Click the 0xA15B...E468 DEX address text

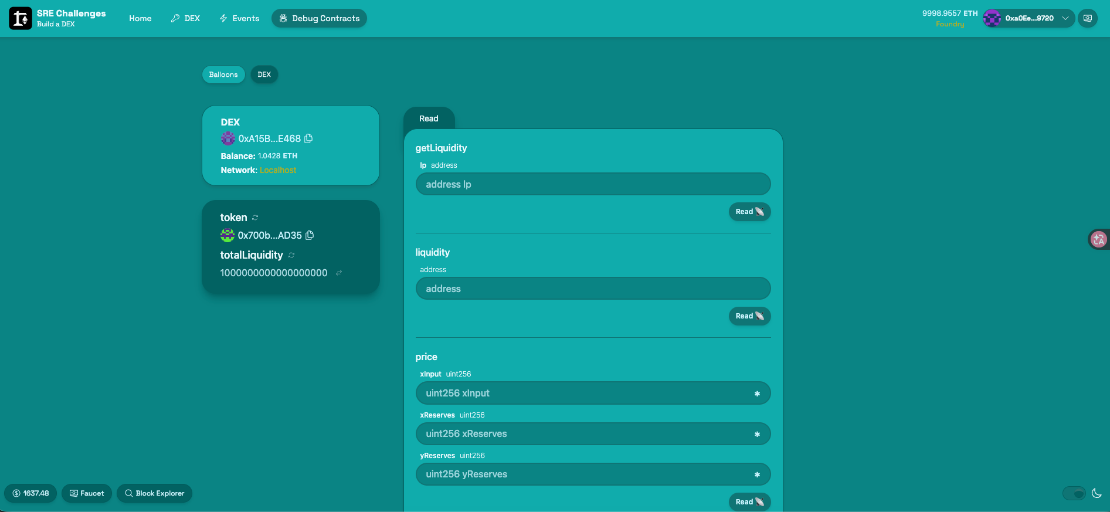coord(270,138)
